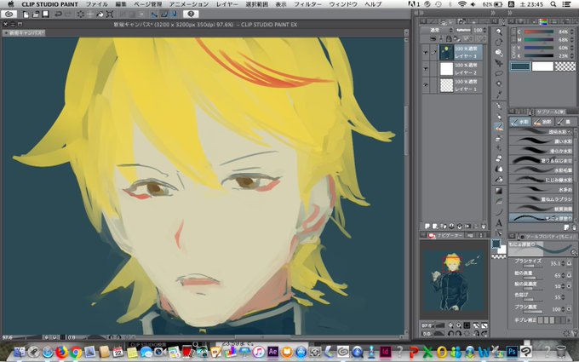Click the K value stepper arrows

coord(571,55)
